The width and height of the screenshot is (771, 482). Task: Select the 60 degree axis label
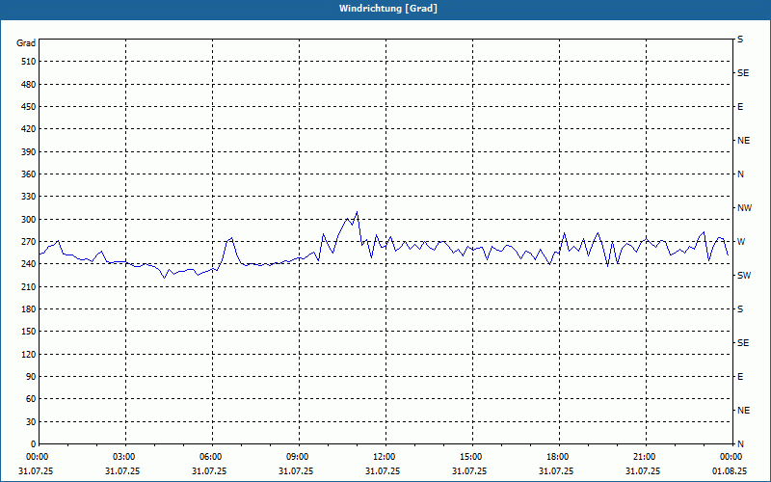coord(31,399)
